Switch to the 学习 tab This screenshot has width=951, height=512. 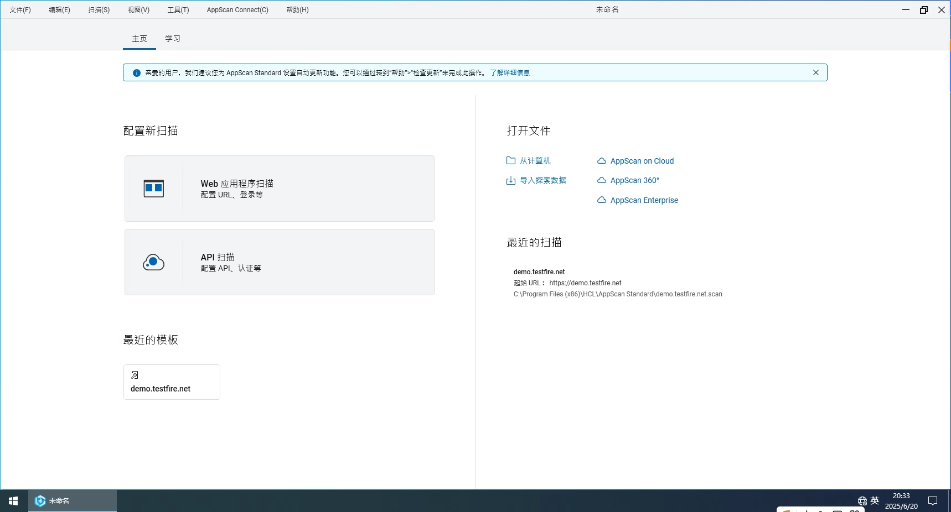[173, 39]
